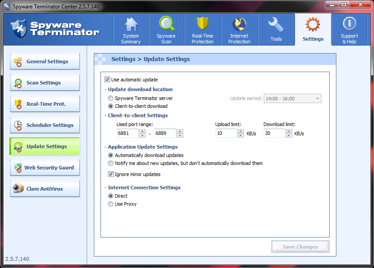The width and height of the screenshot is (374, 268).
Task: Click the Spyware Terminator shield logo
Action: click(19, 29)
